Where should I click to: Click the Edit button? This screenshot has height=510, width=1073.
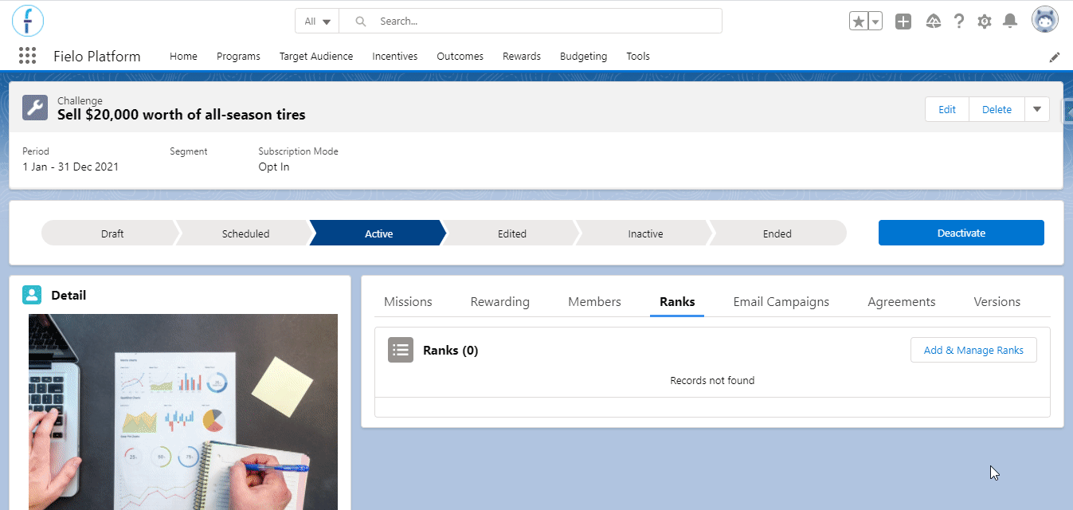[x=947, y=110]
